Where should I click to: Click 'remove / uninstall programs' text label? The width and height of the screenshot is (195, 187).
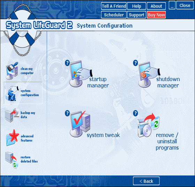167,141
